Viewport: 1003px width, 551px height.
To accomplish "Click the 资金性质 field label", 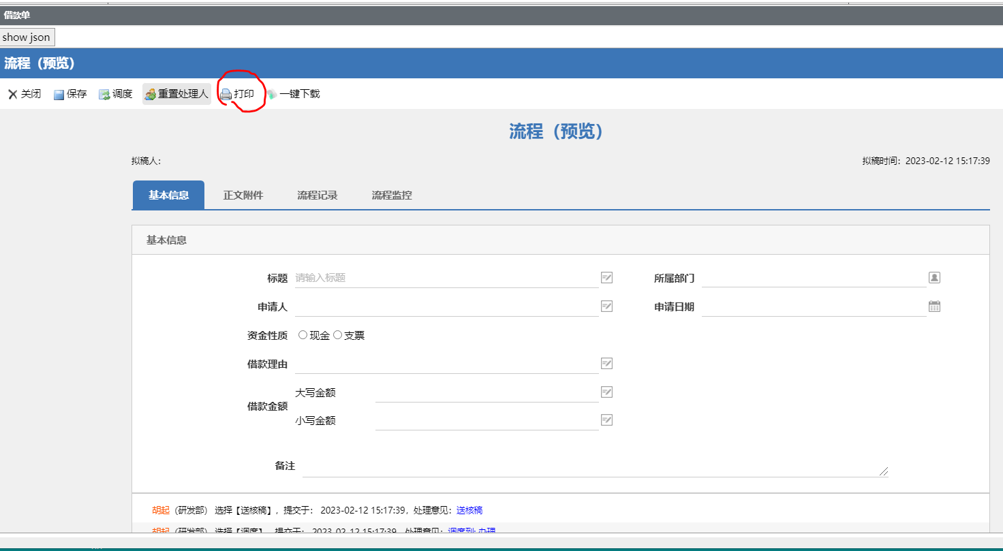I will point(267,336).
